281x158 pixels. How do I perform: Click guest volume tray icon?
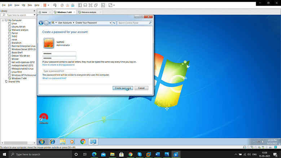tap(263, 142)
